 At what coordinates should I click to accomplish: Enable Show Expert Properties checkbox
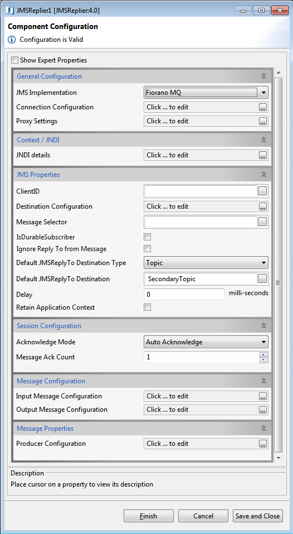pos(14,60)
